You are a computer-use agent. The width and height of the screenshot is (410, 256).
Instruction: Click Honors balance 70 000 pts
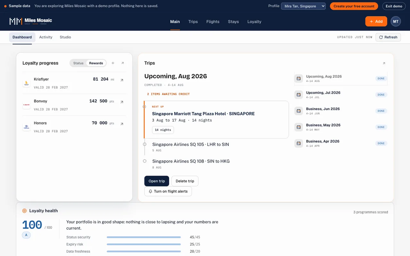pyautogui.click(x=103, y=123)
